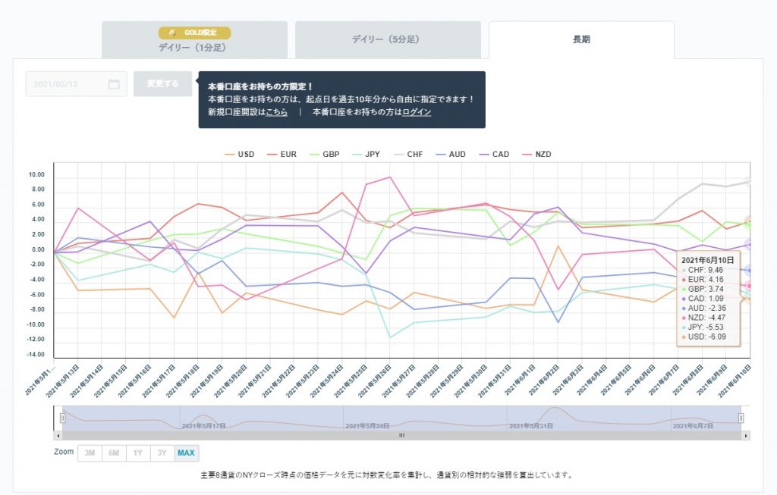Open the こちら new account link
This screenshot has width=777, height=495.
point(276,112)
